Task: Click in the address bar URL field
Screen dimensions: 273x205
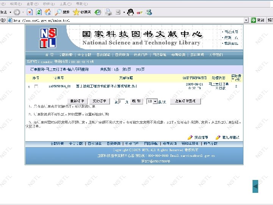Action: coord(128,20)
